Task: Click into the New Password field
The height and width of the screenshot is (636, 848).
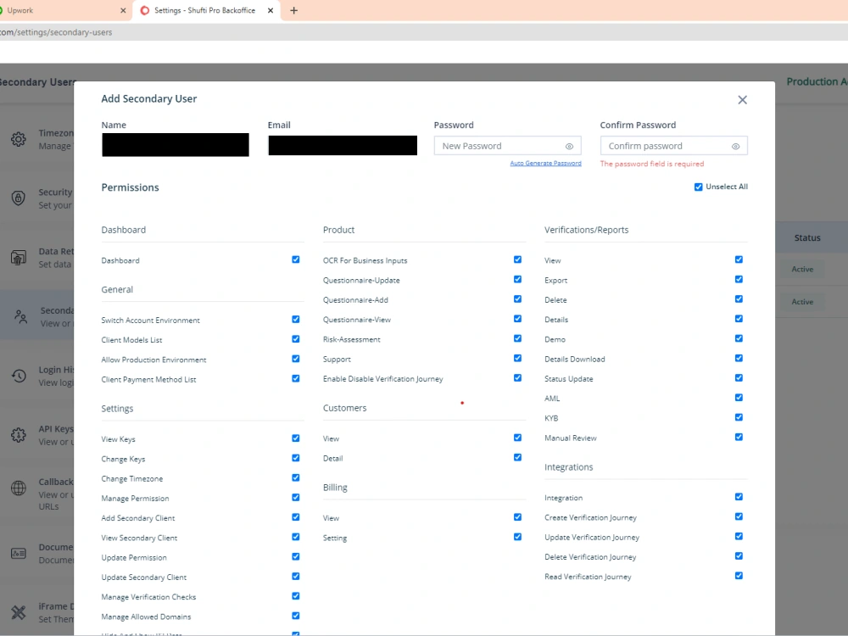Action: (x=507, y=146)
